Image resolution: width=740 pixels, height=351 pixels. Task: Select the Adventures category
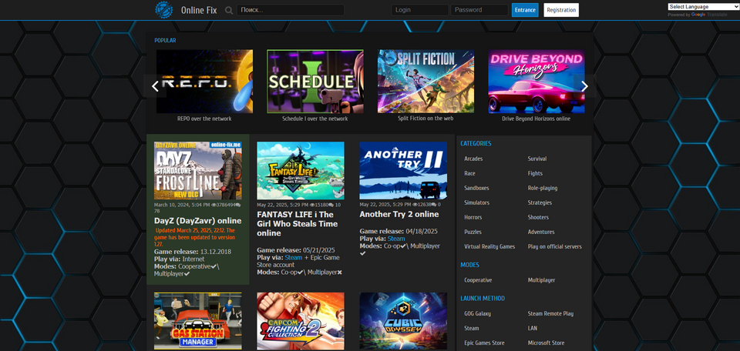pos(541,232)
